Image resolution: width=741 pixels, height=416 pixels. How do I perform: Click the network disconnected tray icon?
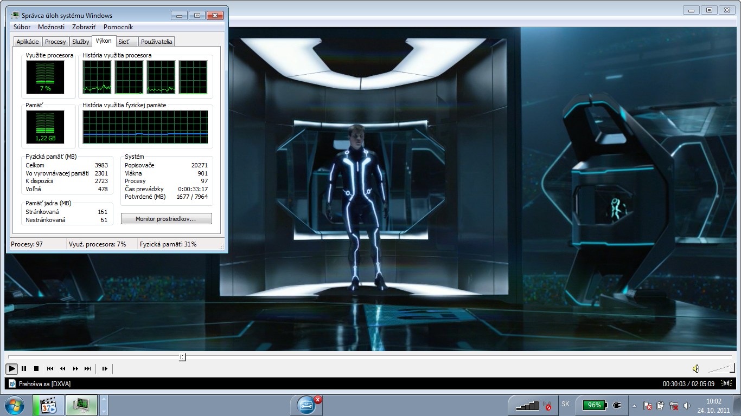(x=674, y=405)
